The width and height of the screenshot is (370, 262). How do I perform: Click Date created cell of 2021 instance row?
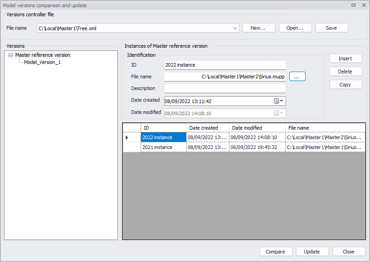[208, 147]
